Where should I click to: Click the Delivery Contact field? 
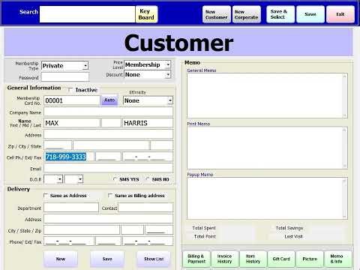click(145, 208)
